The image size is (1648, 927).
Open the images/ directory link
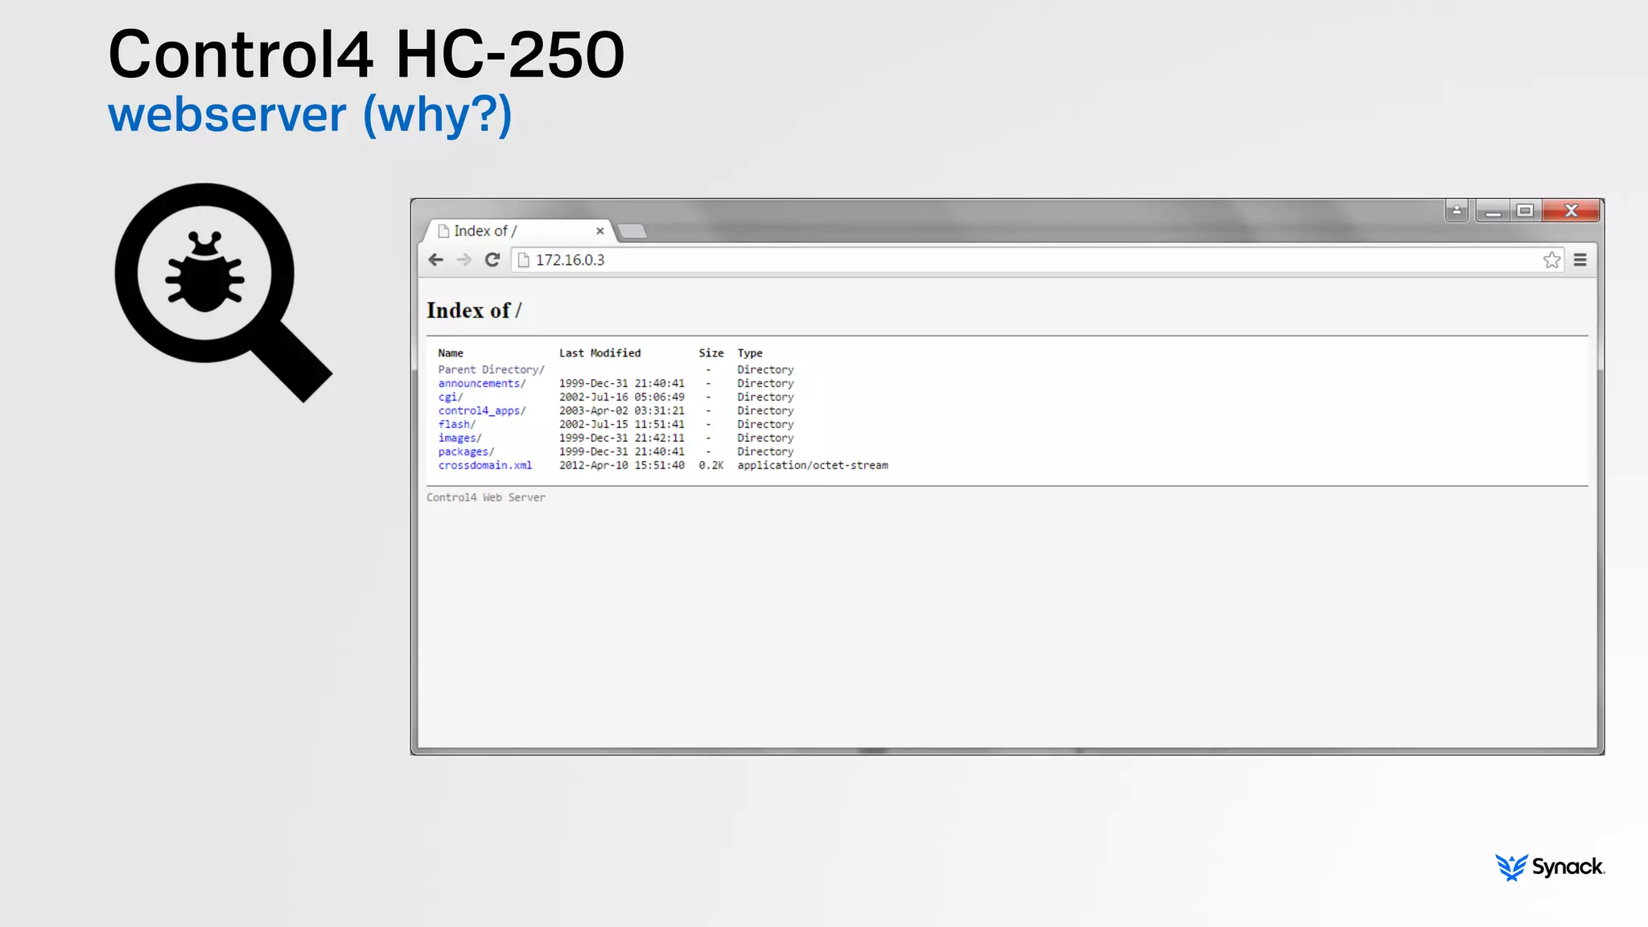(459, 439)
